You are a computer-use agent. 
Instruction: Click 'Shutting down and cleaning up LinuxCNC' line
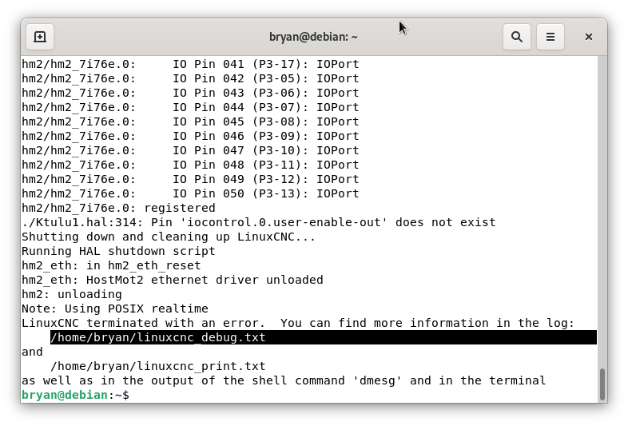(x=169, y=237)
